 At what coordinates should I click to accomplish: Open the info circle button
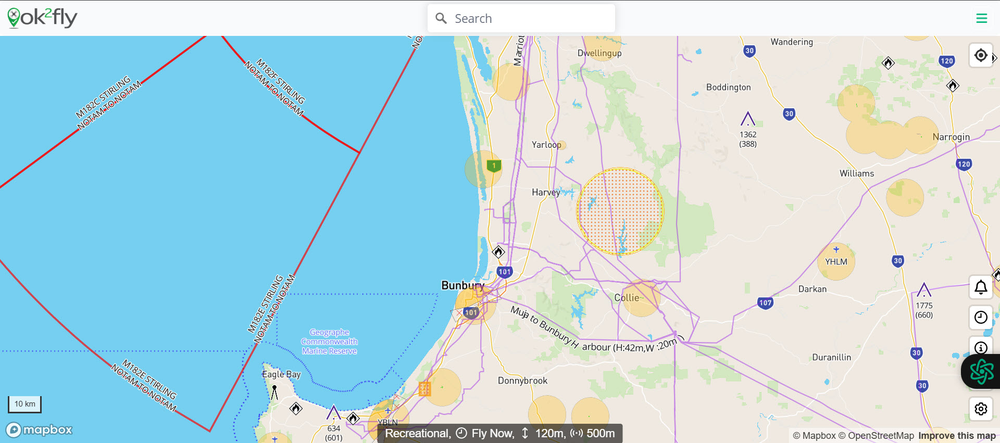click(981, 347)
